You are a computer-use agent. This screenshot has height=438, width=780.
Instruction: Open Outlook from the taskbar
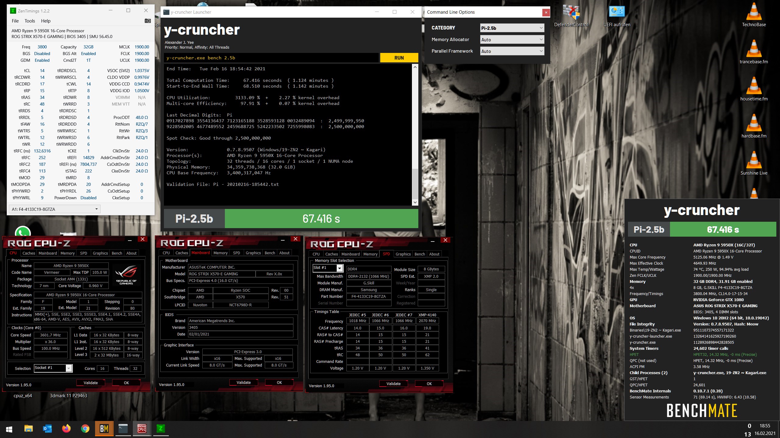[x=47, y=429]
